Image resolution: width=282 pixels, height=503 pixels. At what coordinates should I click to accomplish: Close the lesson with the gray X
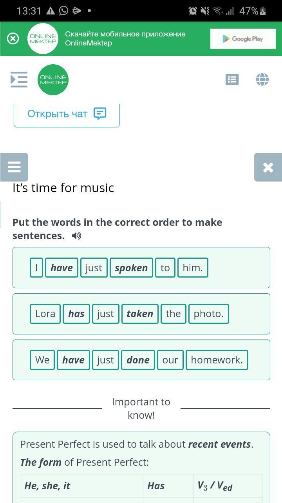pos(268,167)
